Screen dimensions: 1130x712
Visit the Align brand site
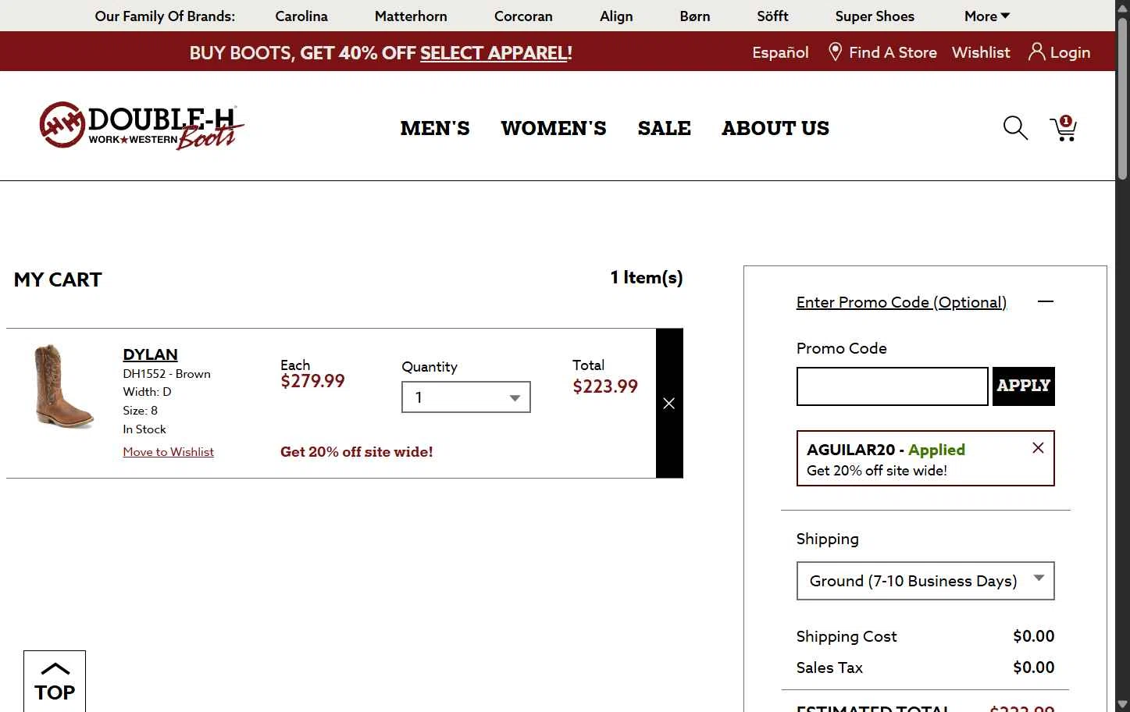tap(616, 16)
